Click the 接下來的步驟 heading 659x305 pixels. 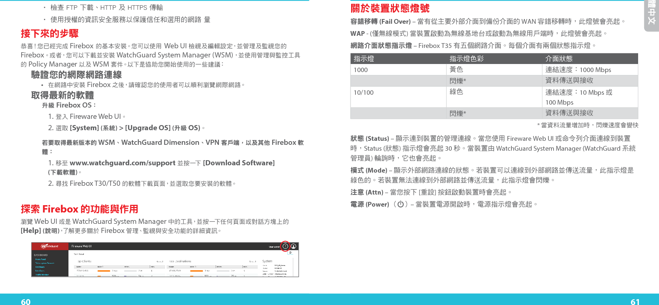50,34
